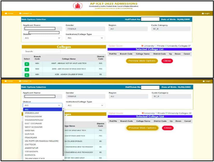Select ALL in the open District list
Image resolution: width=214 pixels, height=162 pixels.
43,109
